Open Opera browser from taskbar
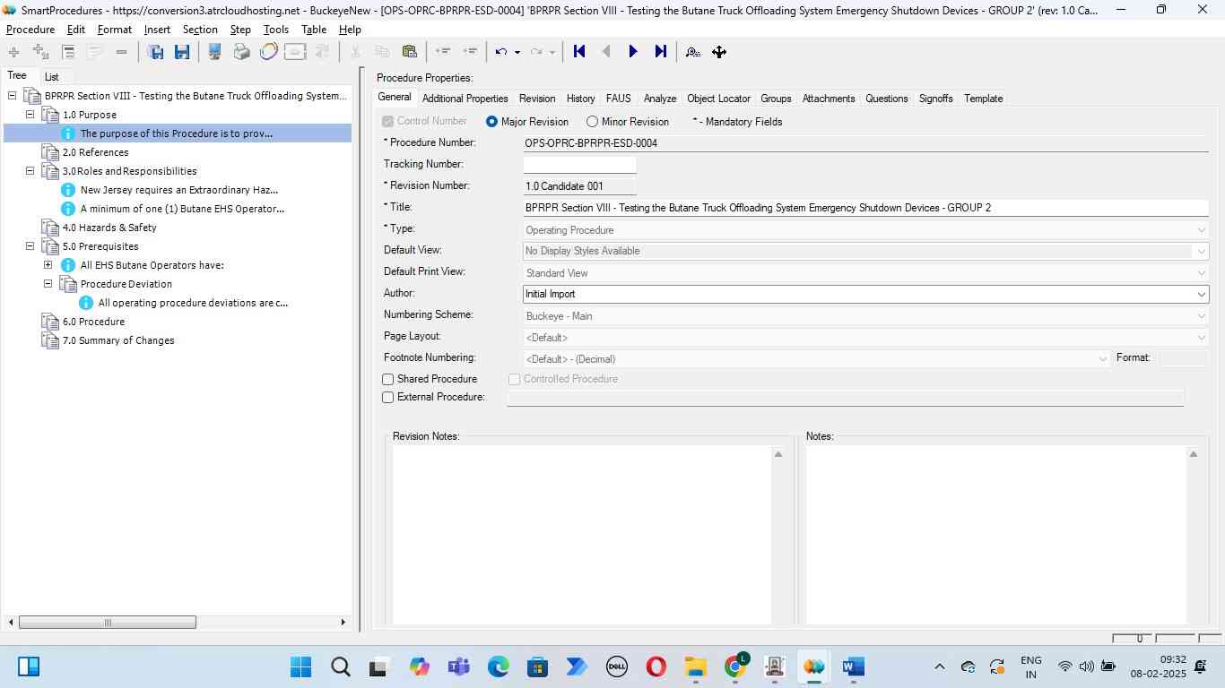The width and height of the screenshot is (1225, 688). click(656, 666)
